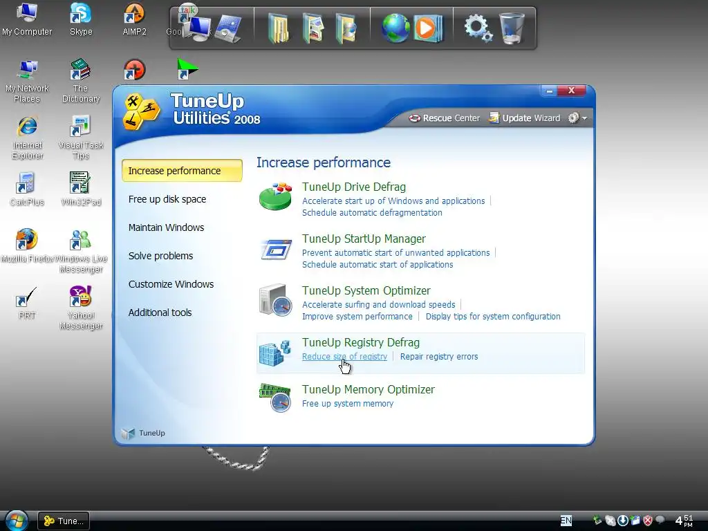Open the TuneUp System Optimizer title link
This screenshot has width=708, height=531.
click(x=366, y=291)
